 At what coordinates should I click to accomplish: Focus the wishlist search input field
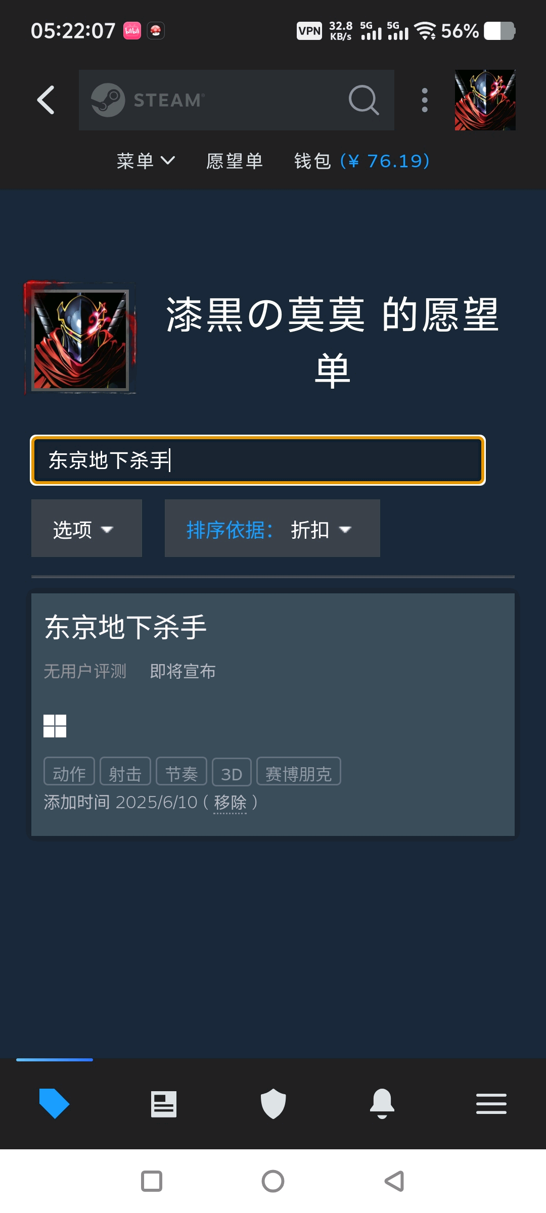point(258,460)
